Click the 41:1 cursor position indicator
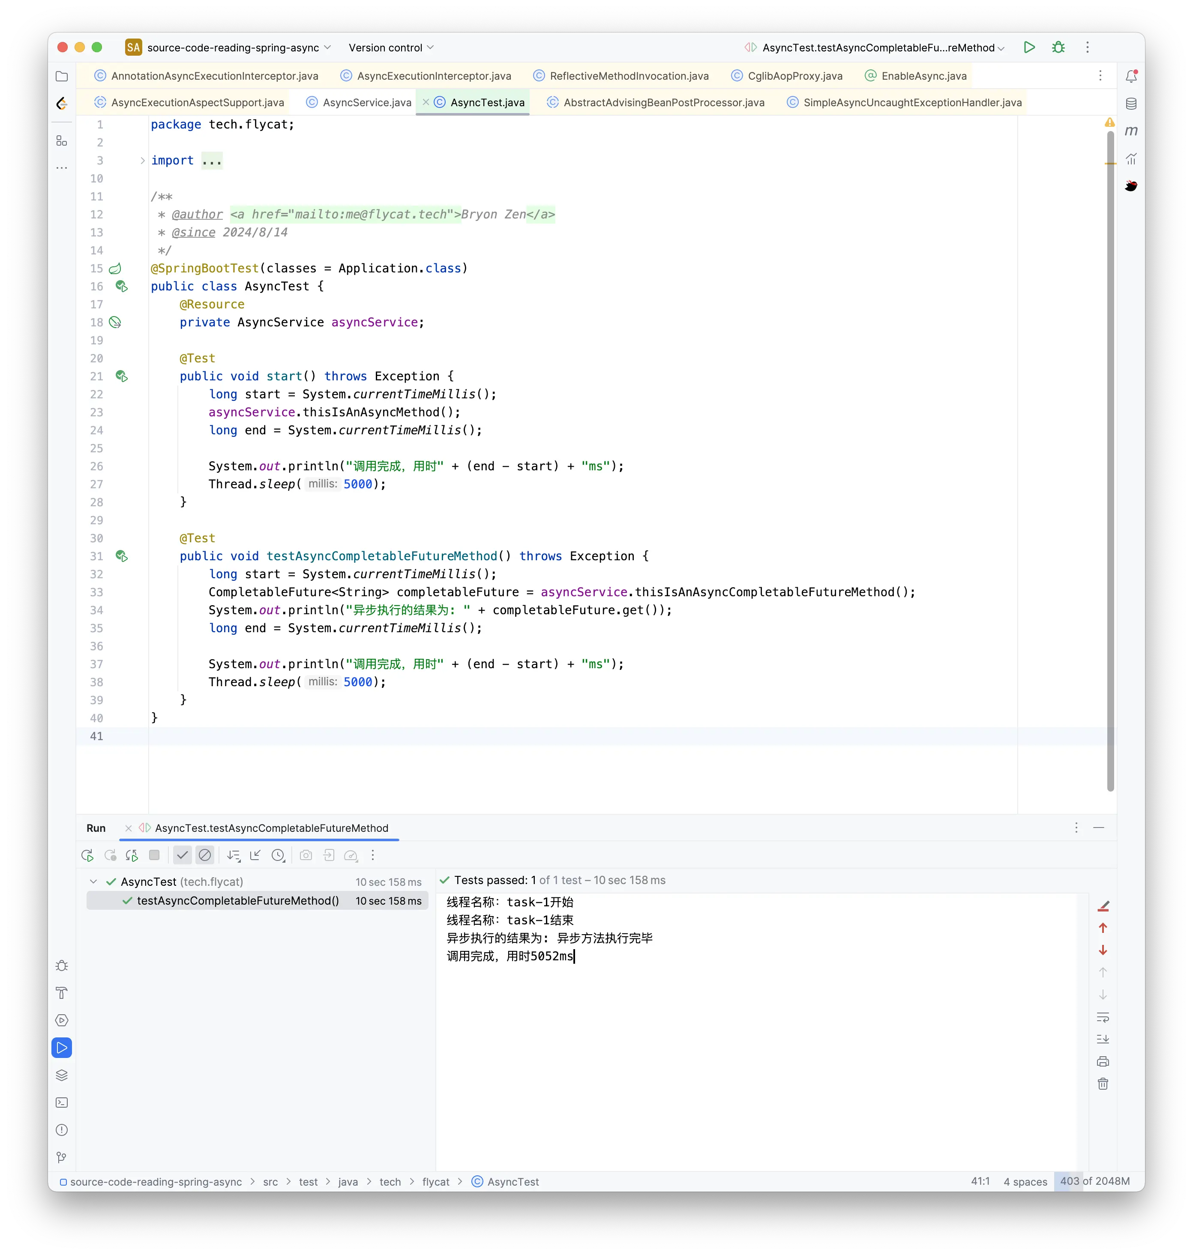 coord(980,1181)
